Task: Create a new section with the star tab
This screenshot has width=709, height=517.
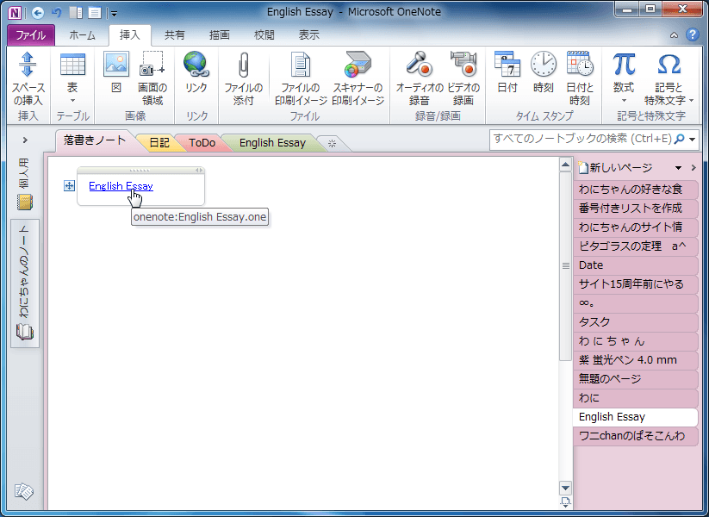Action: (332, 144)
